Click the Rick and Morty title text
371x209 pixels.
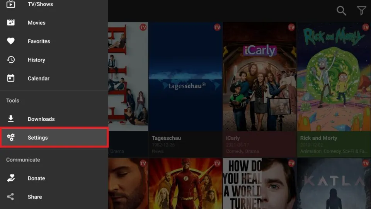(318, 138)
